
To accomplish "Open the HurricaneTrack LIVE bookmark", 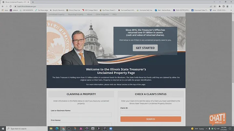I will (126, 10).
